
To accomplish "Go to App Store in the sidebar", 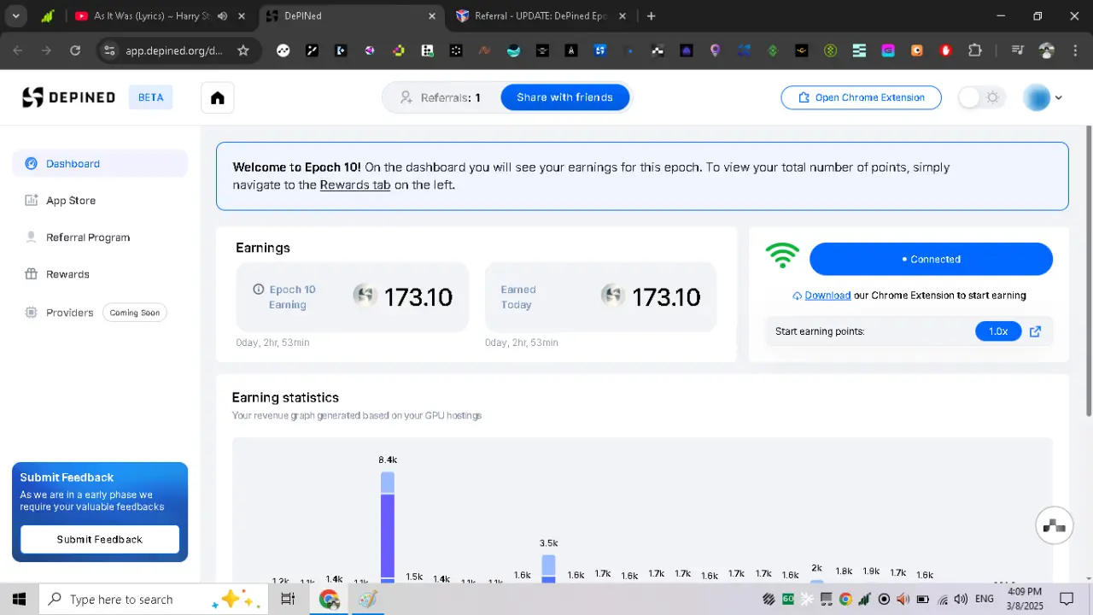I will point(100,201).
